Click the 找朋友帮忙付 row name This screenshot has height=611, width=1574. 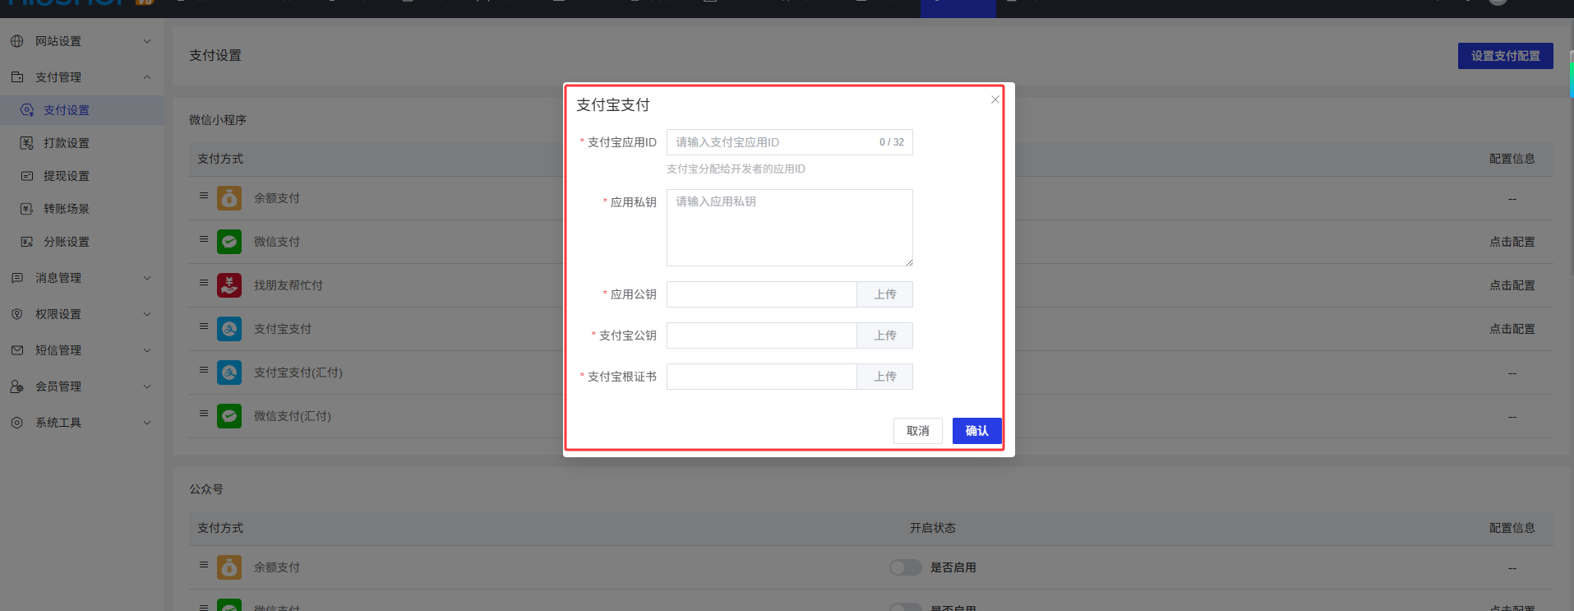[x=288, y=285]
